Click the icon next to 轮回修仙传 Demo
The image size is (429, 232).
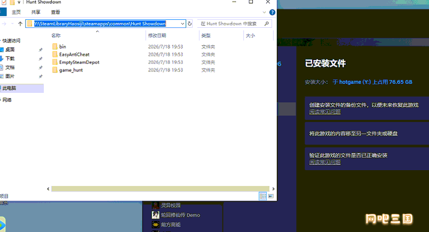155,215
